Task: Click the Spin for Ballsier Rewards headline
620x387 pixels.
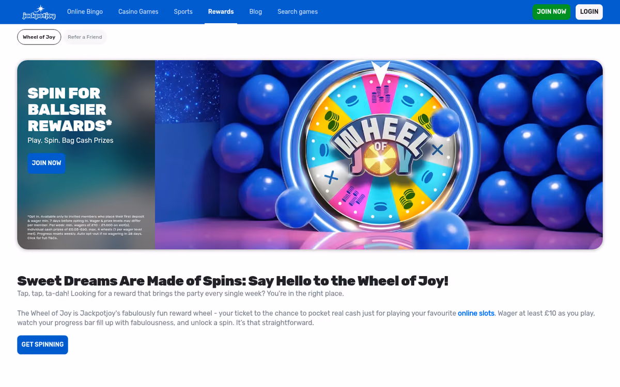Action: pos(70,109)
